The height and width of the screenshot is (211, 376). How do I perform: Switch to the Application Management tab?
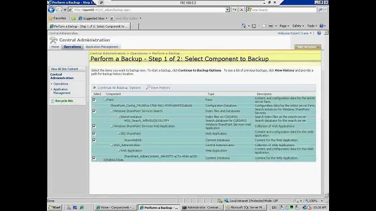(102, 47)
